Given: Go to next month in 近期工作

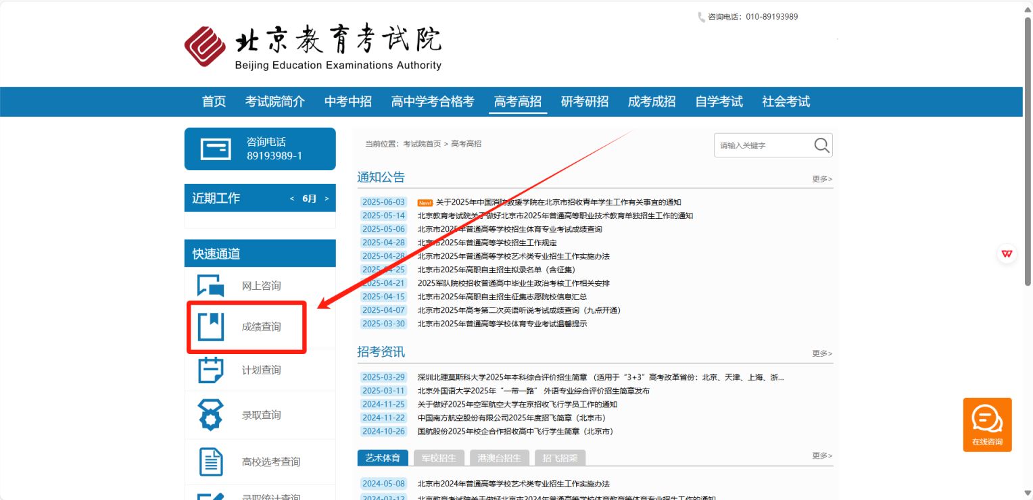Looking at the screenshot, I should coord(327,199).
